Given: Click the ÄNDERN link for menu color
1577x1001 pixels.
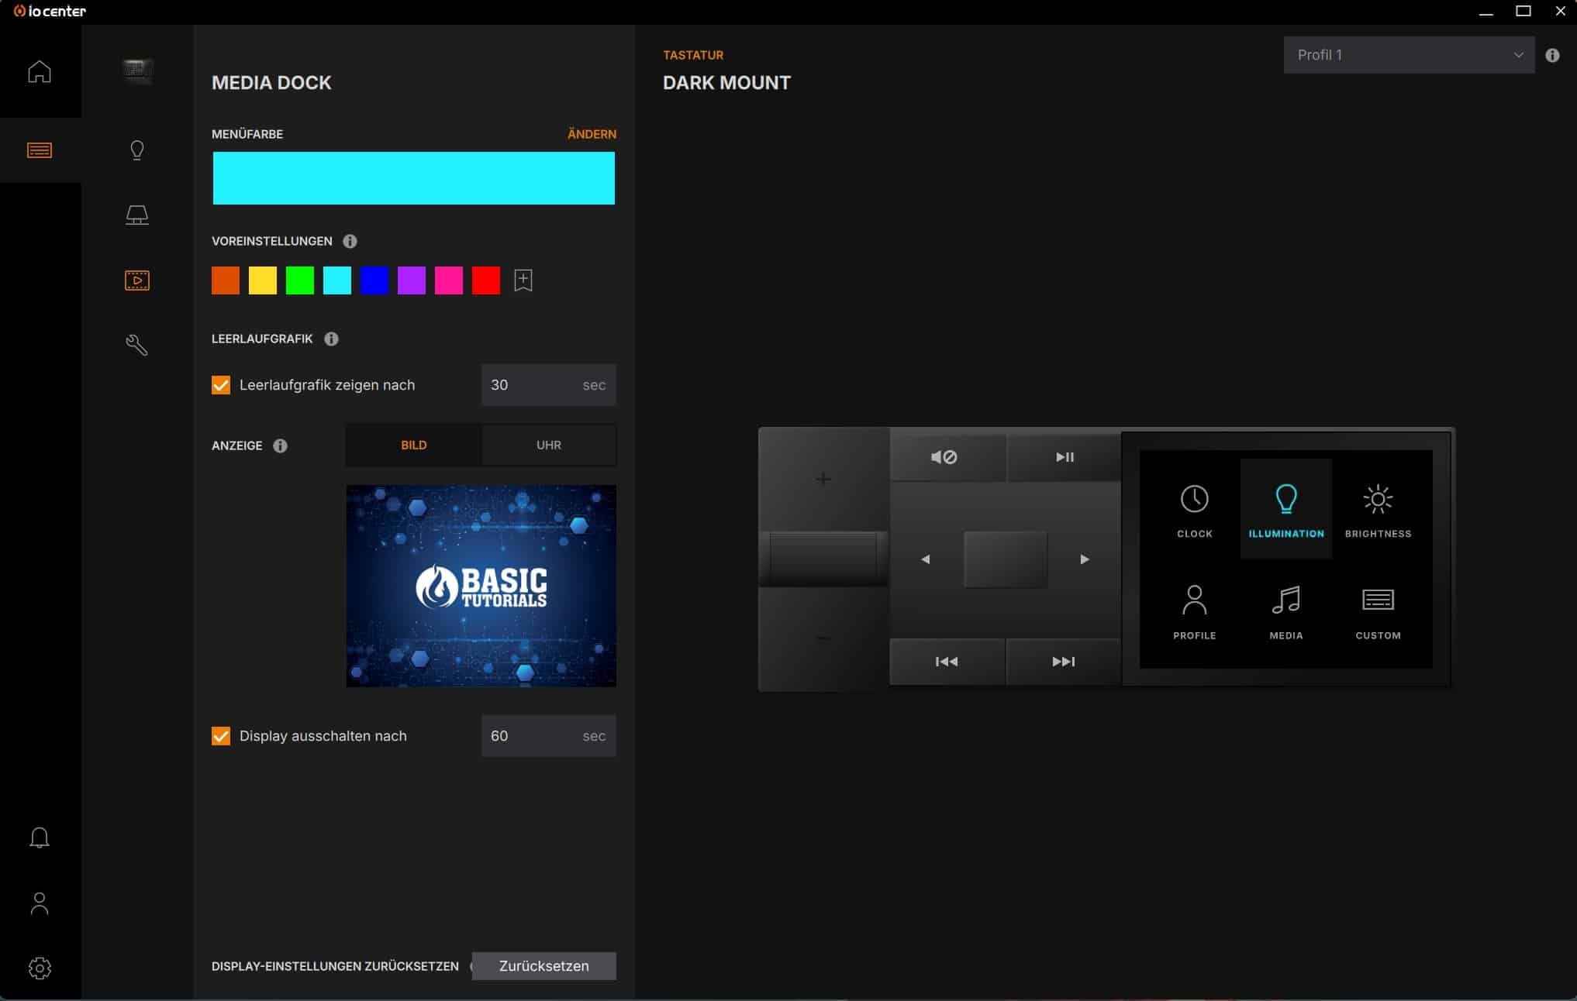Looking at the screenshot, I should (592, 134).
